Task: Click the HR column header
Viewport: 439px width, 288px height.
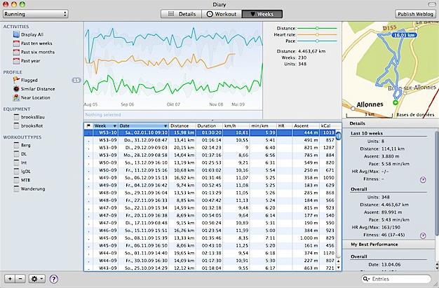Action: click(285, 125)
